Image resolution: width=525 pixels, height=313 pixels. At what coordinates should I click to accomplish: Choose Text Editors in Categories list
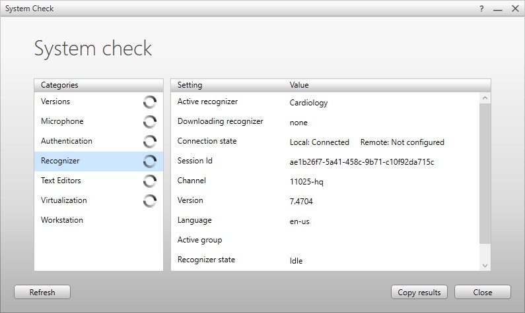pyautogui.click(x=61, y=181)
